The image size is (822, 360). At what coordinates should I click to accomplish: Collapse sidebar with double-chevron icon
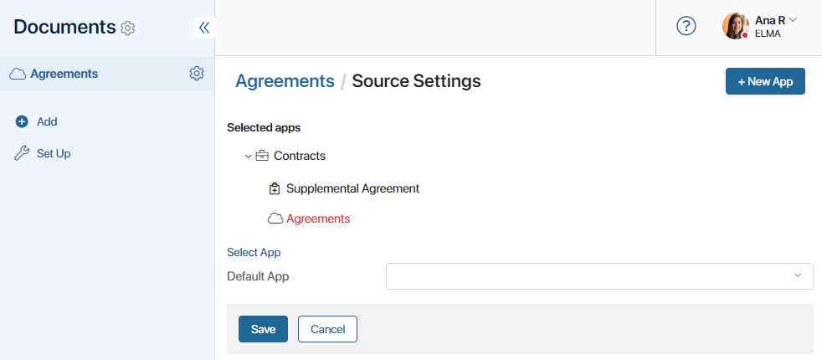pos(204,28)
